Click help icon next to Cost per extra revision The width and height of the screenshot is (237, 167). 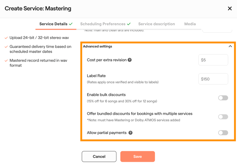[130, 60]
